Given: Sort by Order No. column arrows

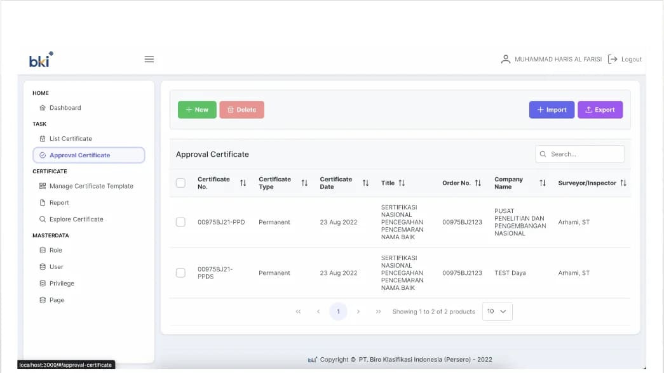Looking at the screenshot, I should coord(478,183).
